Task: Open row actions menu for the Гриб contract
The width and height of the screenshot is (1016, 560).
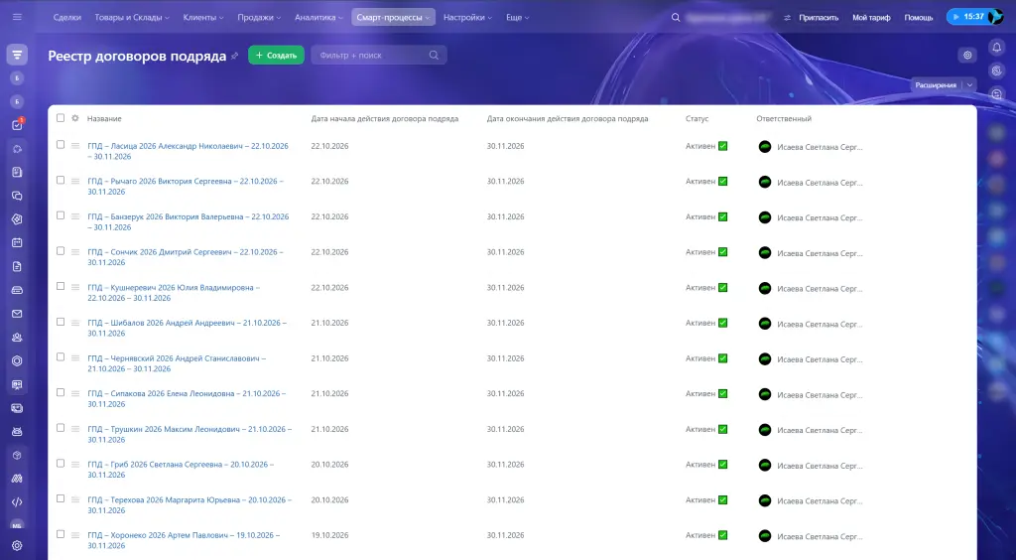Action: 75,464
